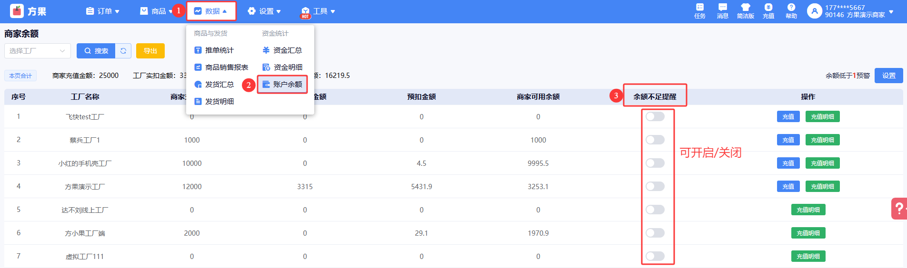
Task: Click the 发货汇总 pie icon
Action: (198, 85)
